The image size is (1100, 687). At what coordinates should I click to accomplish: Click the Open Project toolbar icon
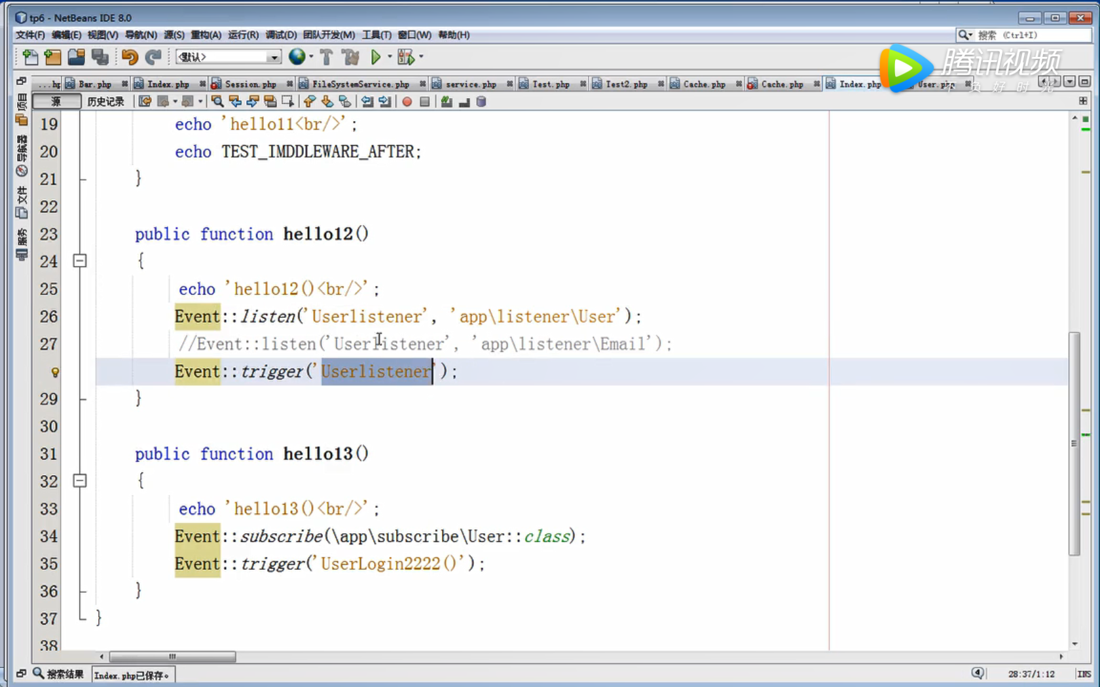pyautogui.click(x=77, y=58)
